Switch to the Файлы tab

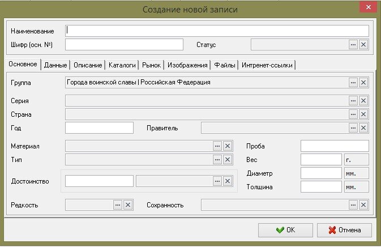pyautogui.click(x=225, y=65)
